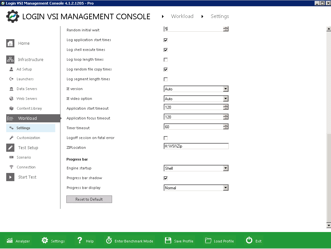The width and height of the screenshot is (331, 249).
Task: Go to Home section
Action: pos(24,43)
